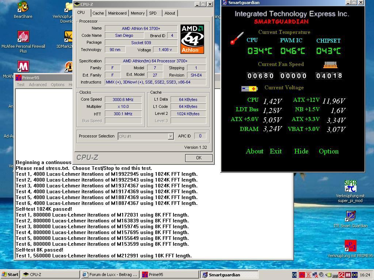
Task: Click the Prime95 title bar icon
Action: pyautogui.click(x=18, y=77)
